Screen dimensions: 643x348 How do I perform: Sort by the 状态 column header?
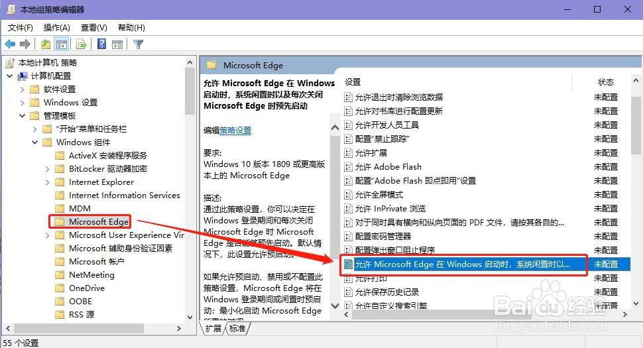tap(606, 82)
